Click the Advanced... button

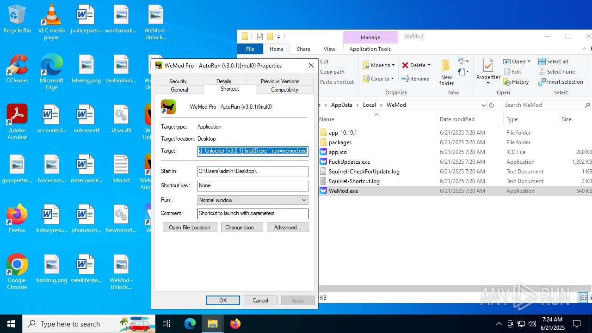[x=287, y=228]
